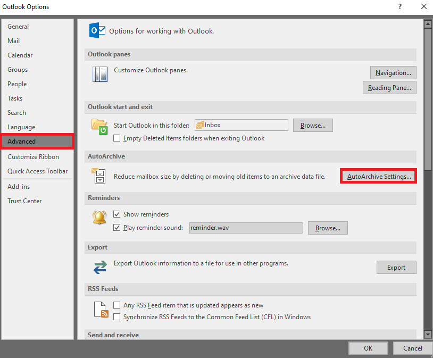Click the reminder.wav sound field

point(246,228)
